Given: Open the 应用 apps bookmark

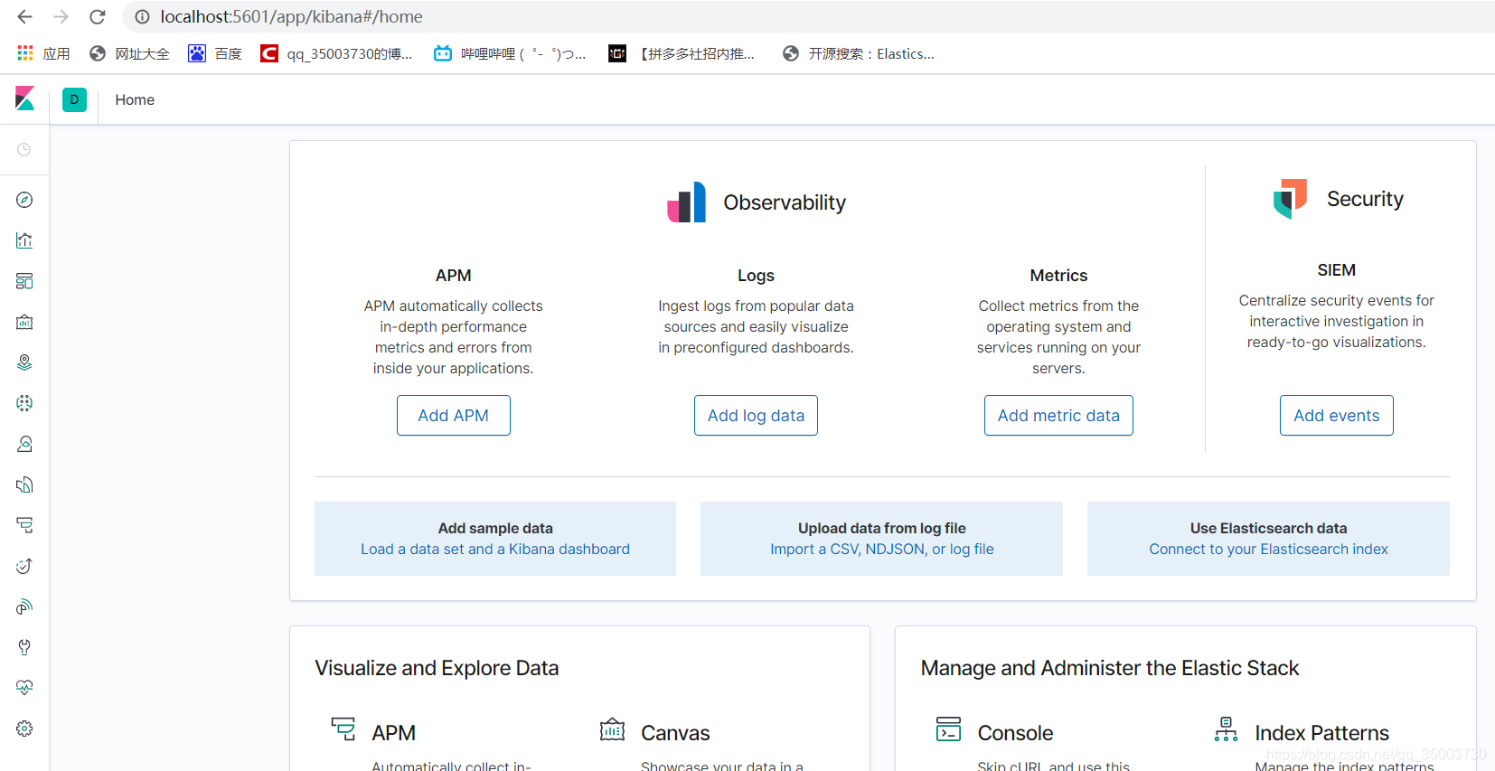Looking at the screenshot, I should pos(43,53).
